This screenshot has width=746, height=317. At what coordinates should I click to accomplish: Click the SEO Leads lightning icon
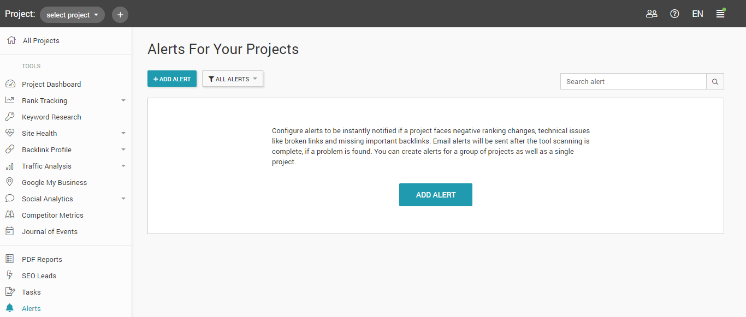(x=10, y=276)
